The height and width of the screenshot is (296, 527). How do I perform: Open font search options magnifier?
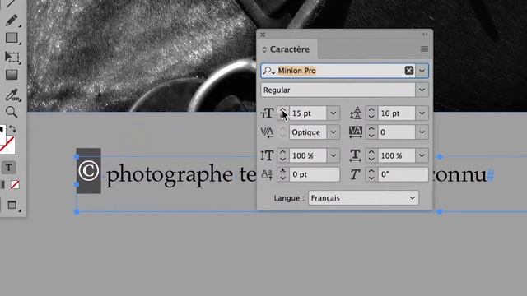click(x=268, y=71)
